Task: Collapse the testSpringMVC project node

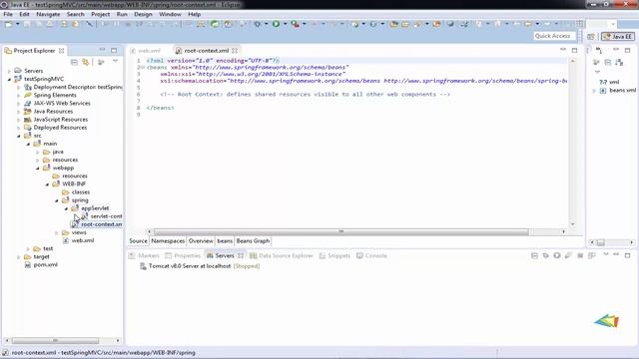Action: pyautogui.click(x=9, y=79)
